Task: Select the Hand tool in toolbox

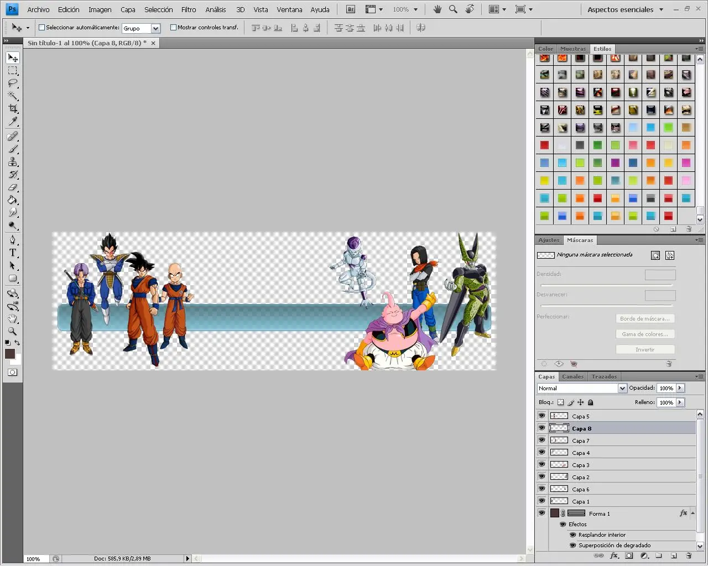Action: [13, 319]
